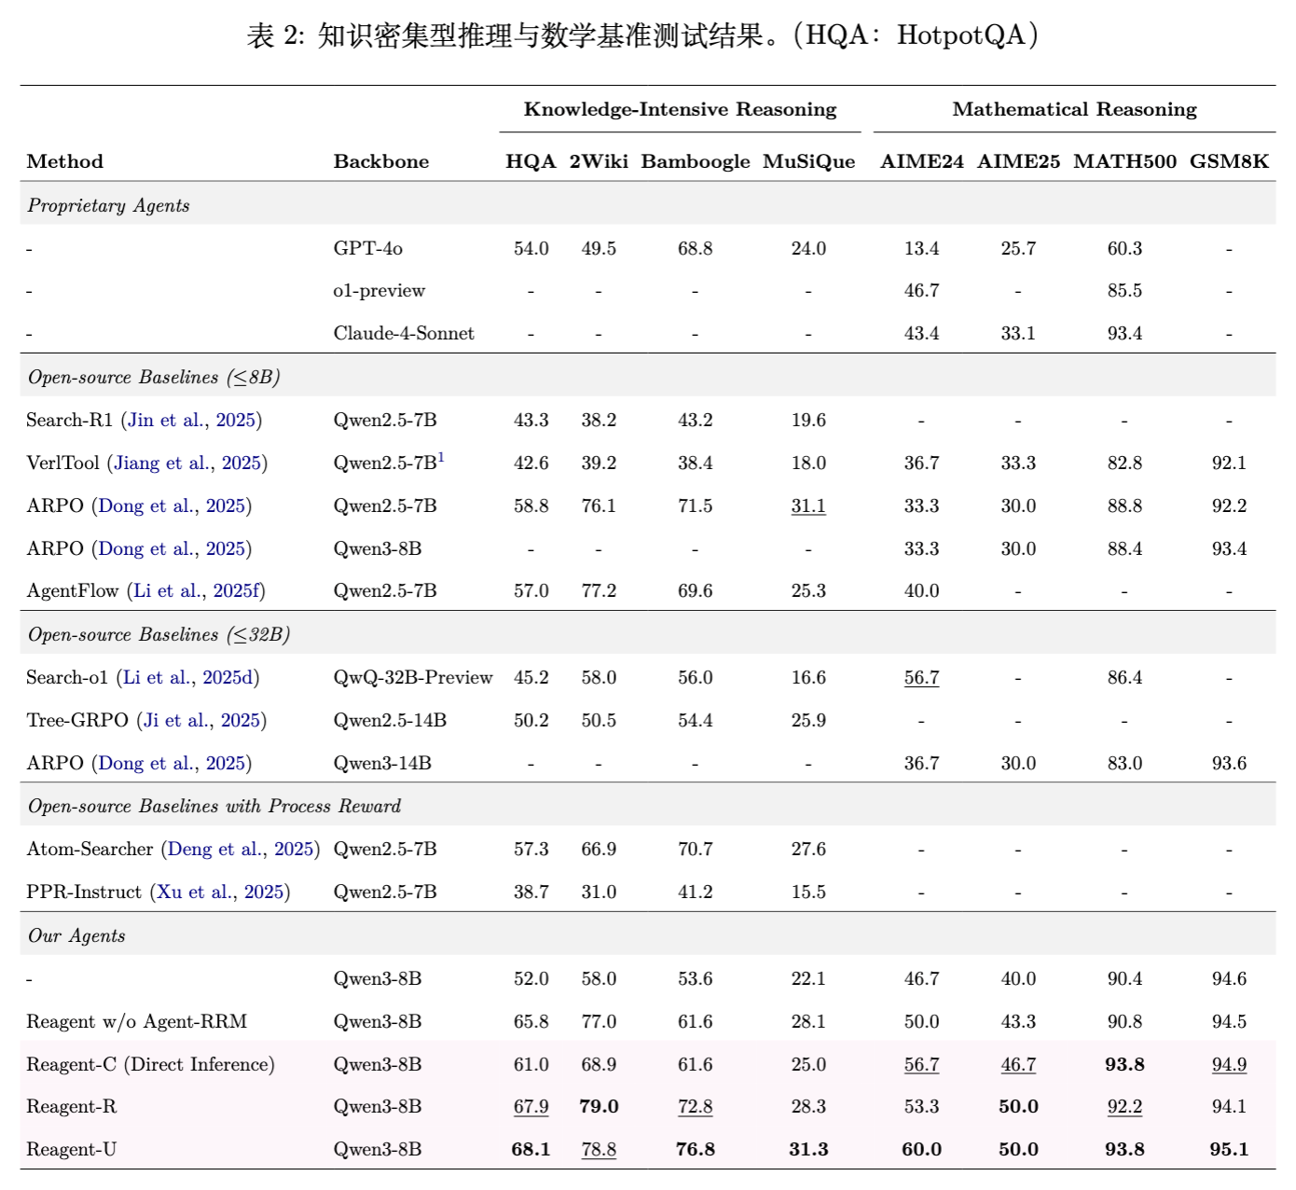Image resolution: width=1296 pixels, height=1190 pixels.
Task: Open the Jiang et al. citation beside VerlTool
Action: tap(187, 464)
